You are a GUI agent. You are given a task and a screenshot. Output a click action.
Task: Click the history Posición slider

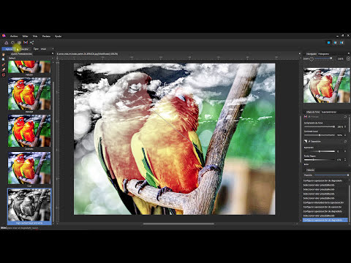pos(331,175)
